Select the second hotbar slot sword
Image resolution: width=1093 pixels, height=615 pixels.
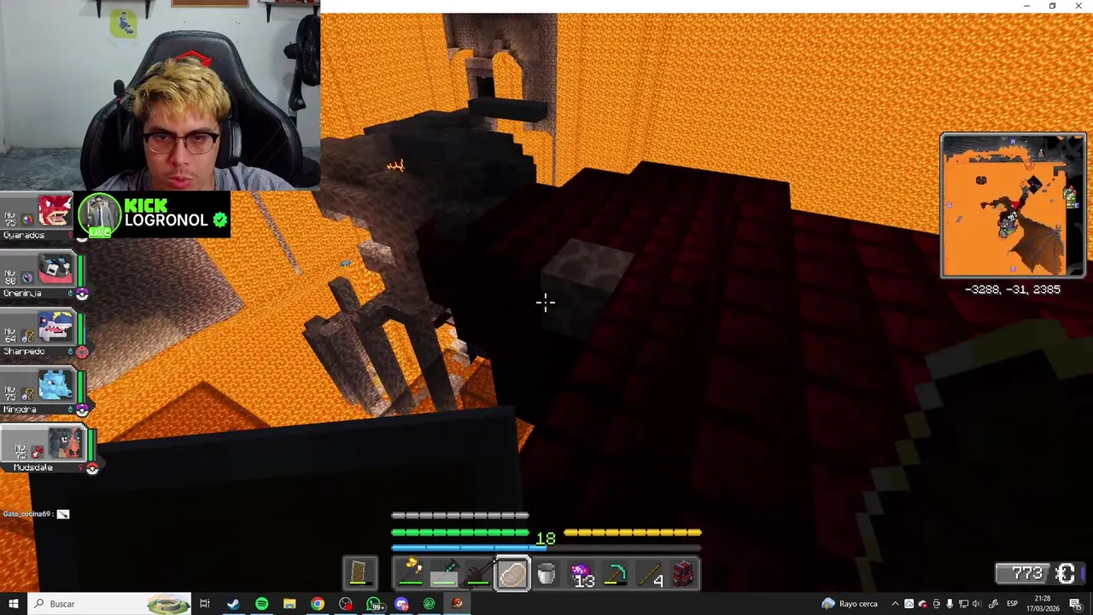tap(444, 573)
